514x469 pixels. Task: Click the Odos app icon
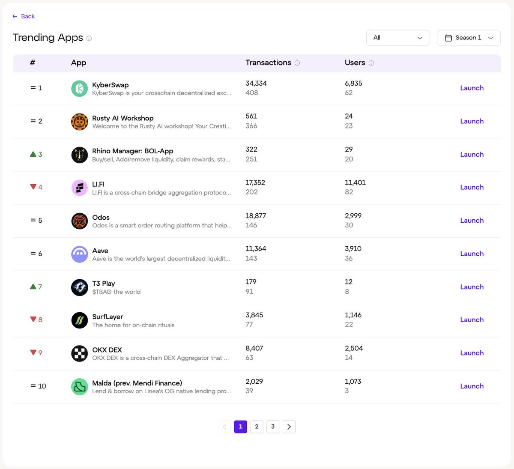point(79,221)
